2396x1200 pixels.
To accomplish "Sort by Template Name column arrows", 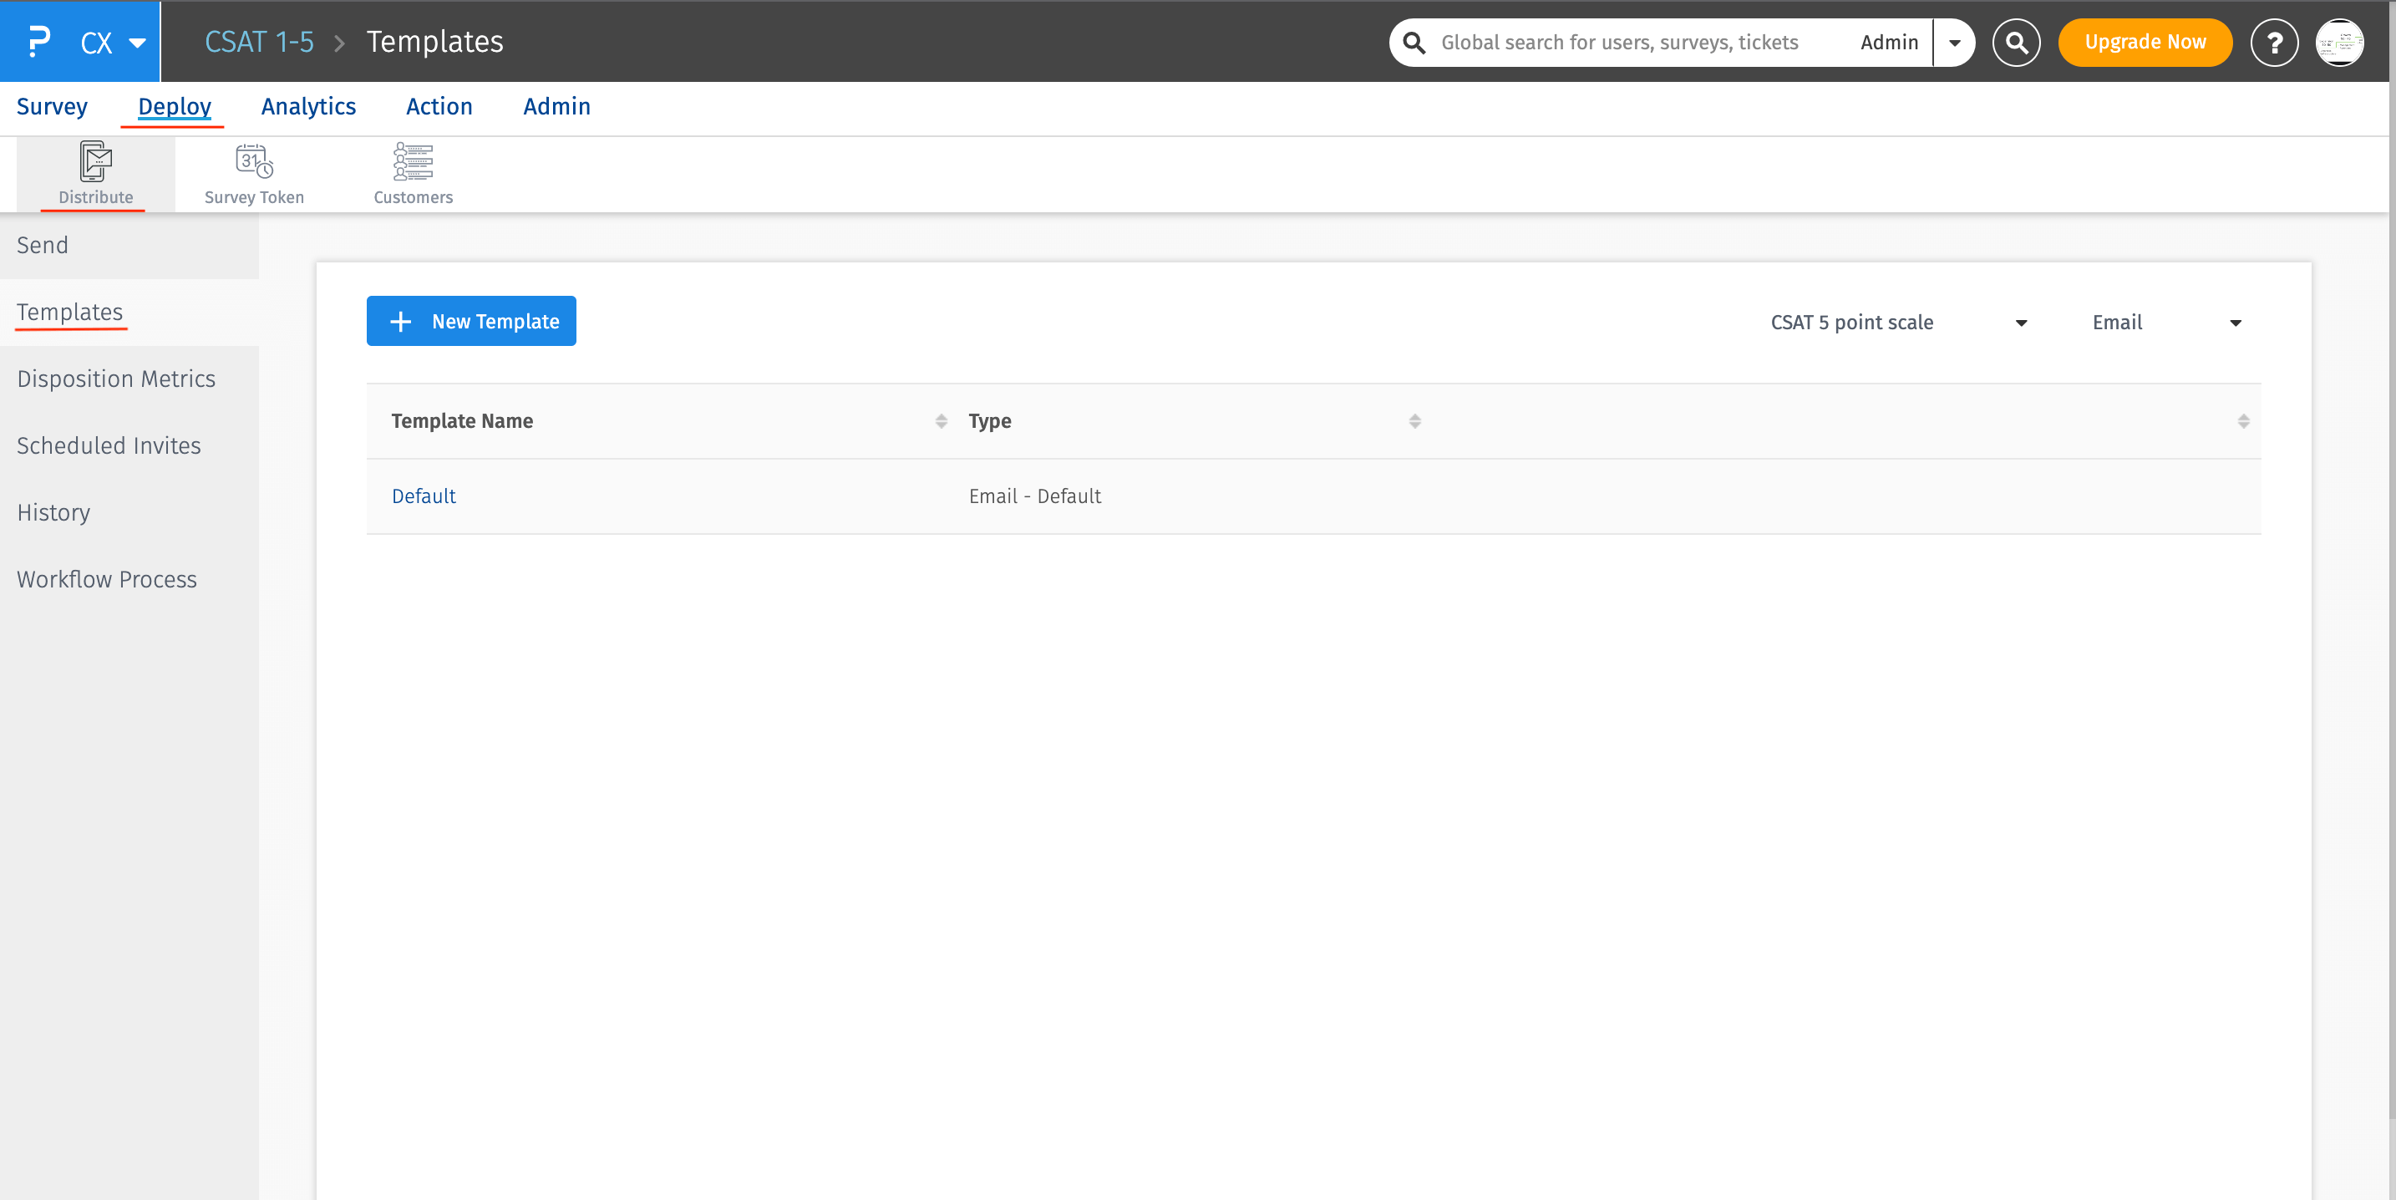I will pos(941,421).
